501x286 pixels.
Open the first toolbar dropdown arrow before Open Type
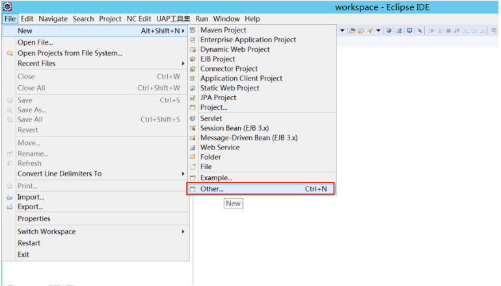point(342,31)
